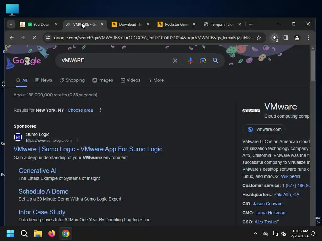Click the forward navigation arrow
The width and height of the screenshot is (322, 241).
coord(23,38)
